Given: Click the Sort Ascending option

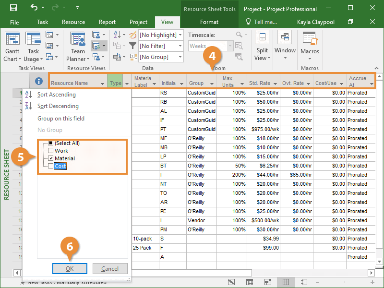Looking at the screenshot, I should [56, 95].
